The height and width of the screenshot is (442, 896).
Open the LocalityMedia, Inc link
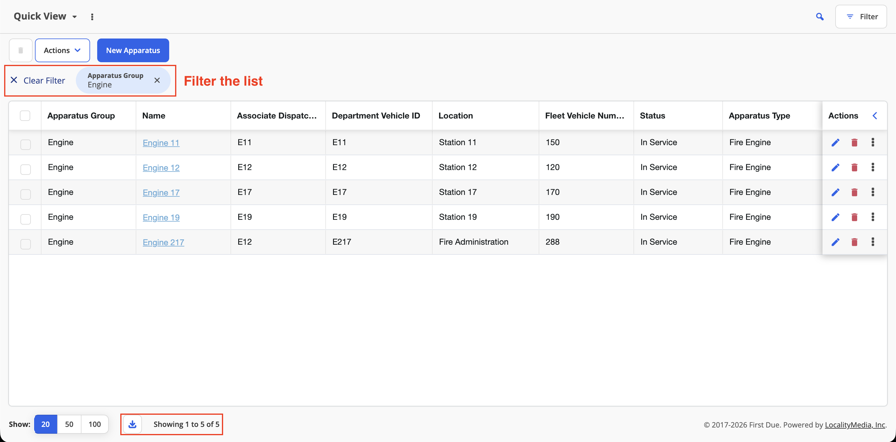point(855,425)
